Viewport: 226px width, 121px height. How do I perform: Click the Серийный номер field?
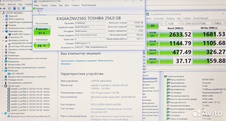[x=90, y=27]
